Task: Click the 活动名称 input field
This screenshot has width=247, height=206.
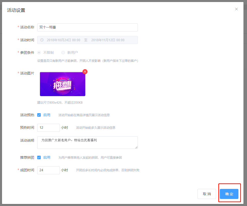Action: coord(88,27)
